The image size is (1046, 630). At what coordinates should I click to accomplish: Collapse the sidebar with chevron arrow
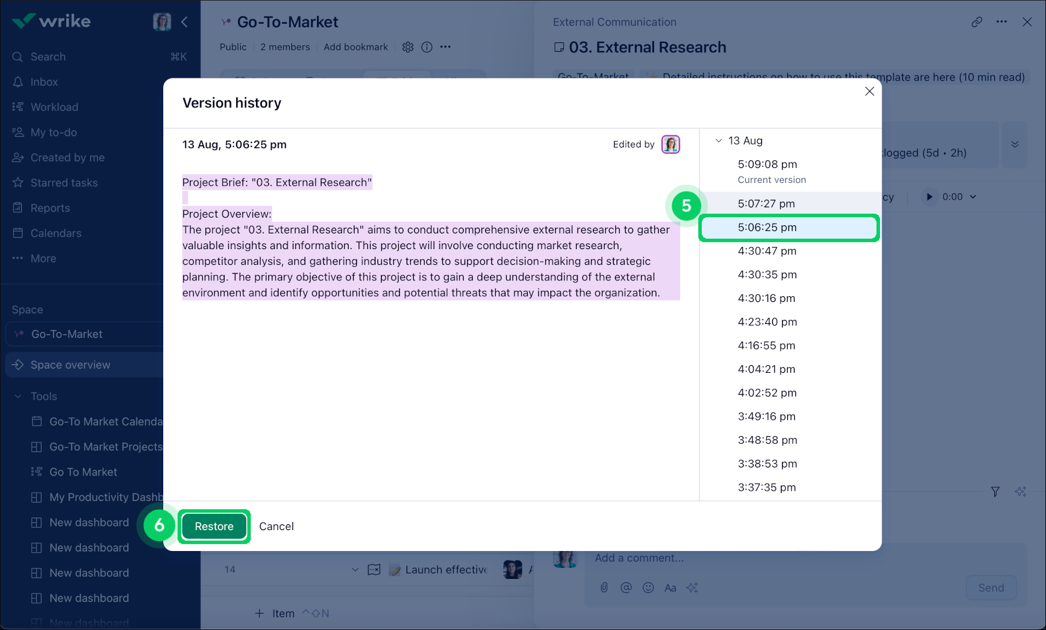pyautogui.click(x=185, y=22)
